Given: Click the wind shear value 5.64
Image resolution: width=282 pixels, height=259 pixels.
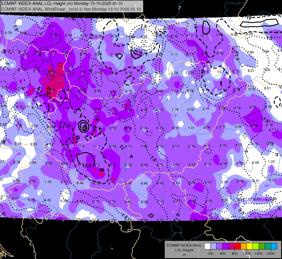Looking at the screenshot, I should click(x=237, y=108).
